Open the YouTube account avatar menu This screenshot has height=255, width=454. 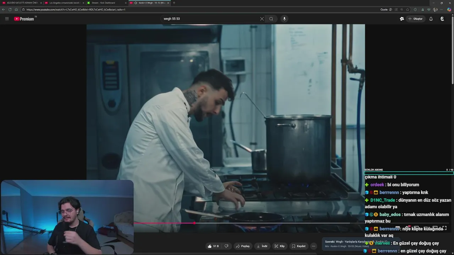point(442,19)
